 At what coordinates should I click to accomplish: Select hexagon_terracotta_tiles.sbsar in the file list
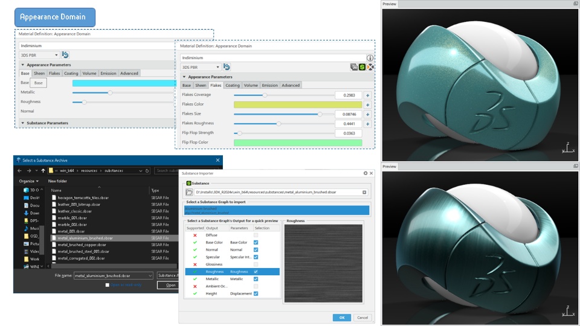click(83, 198)
